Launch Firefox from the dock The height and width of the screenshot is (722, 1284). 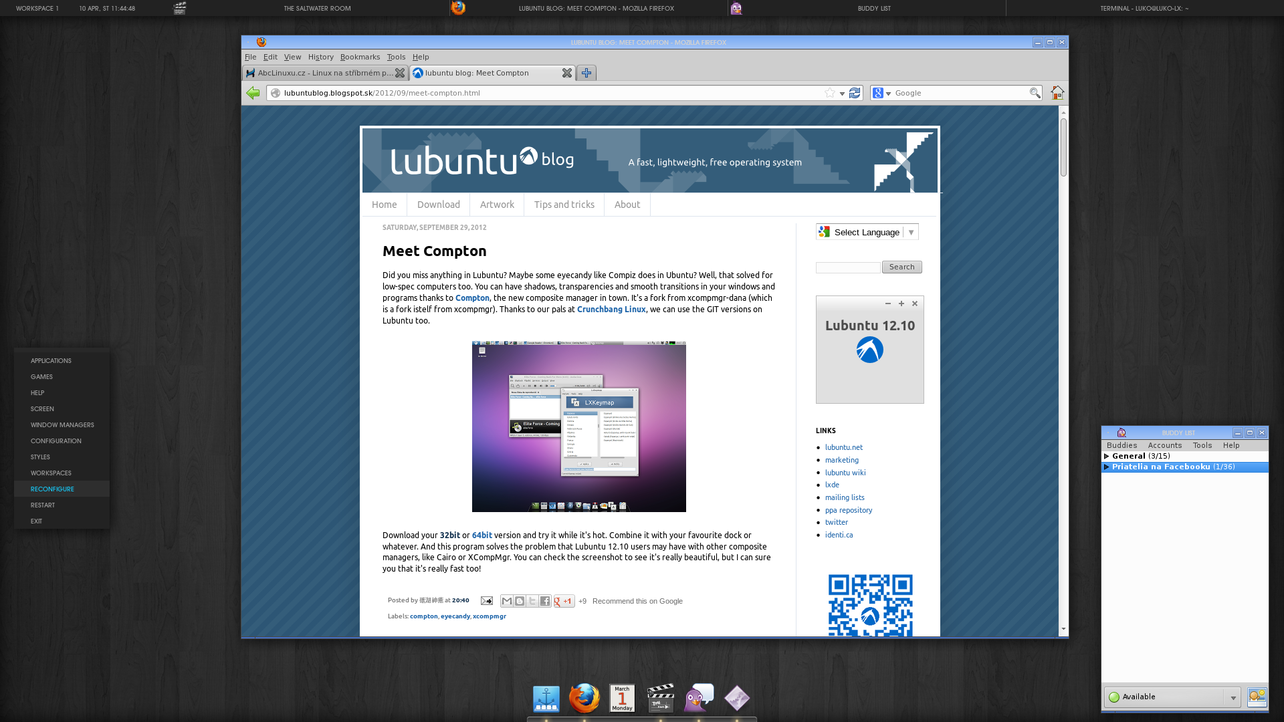point(584,699)
